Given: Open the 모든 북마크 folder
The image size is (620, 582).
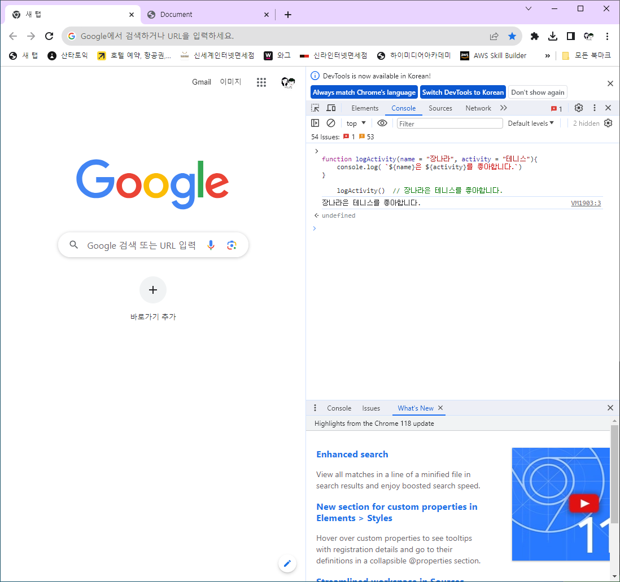Looking at the screenshot, I should point(587,56).
